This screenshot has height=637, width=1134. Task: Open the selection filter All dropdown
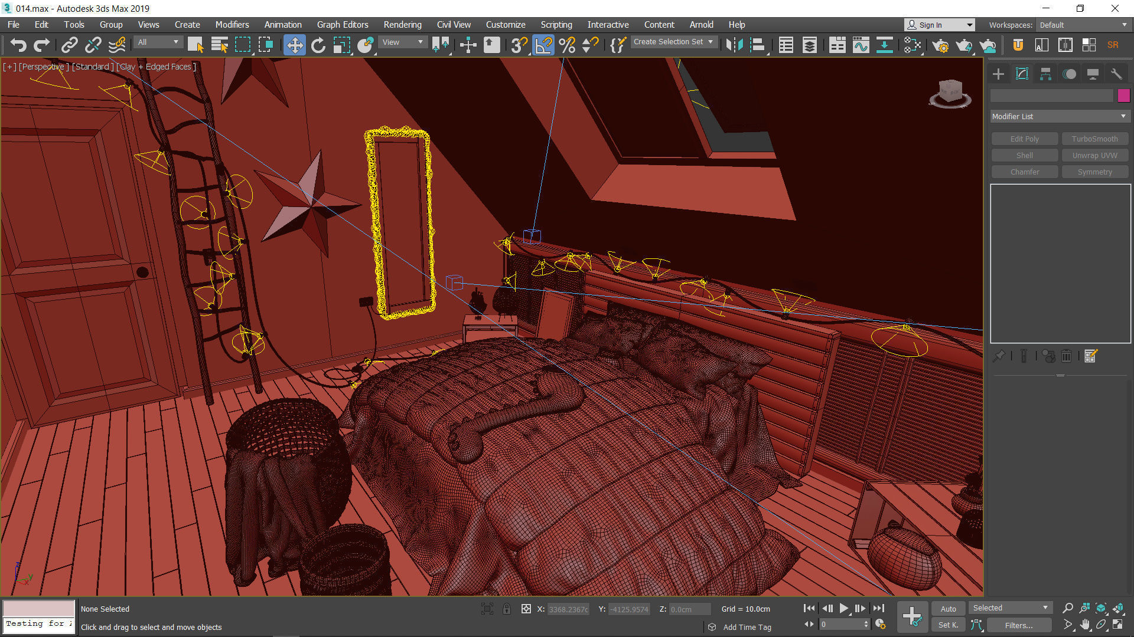click(x=158, y=42)
